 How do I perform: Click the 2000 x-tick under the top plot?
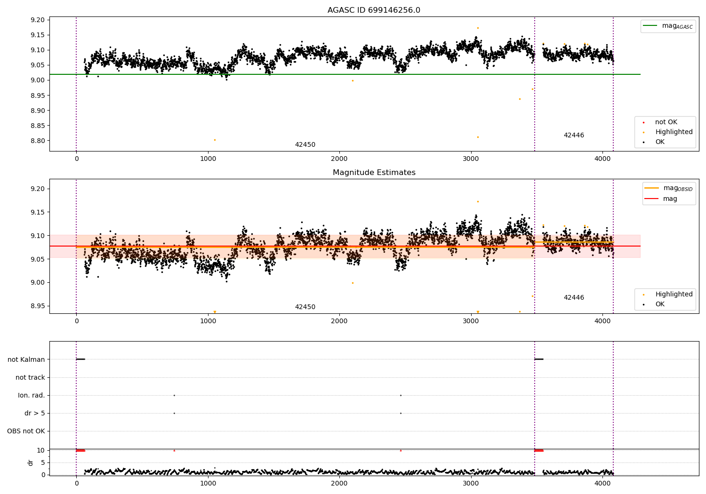tap(339, 159)
